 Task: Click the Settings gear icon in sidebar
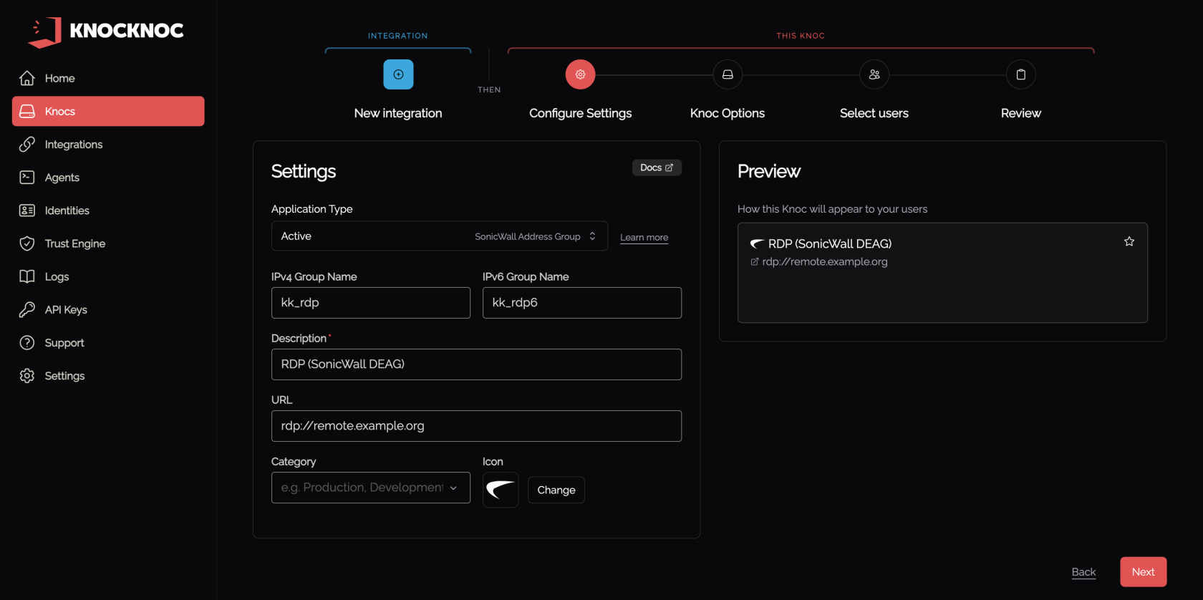(x=27, y=376)
